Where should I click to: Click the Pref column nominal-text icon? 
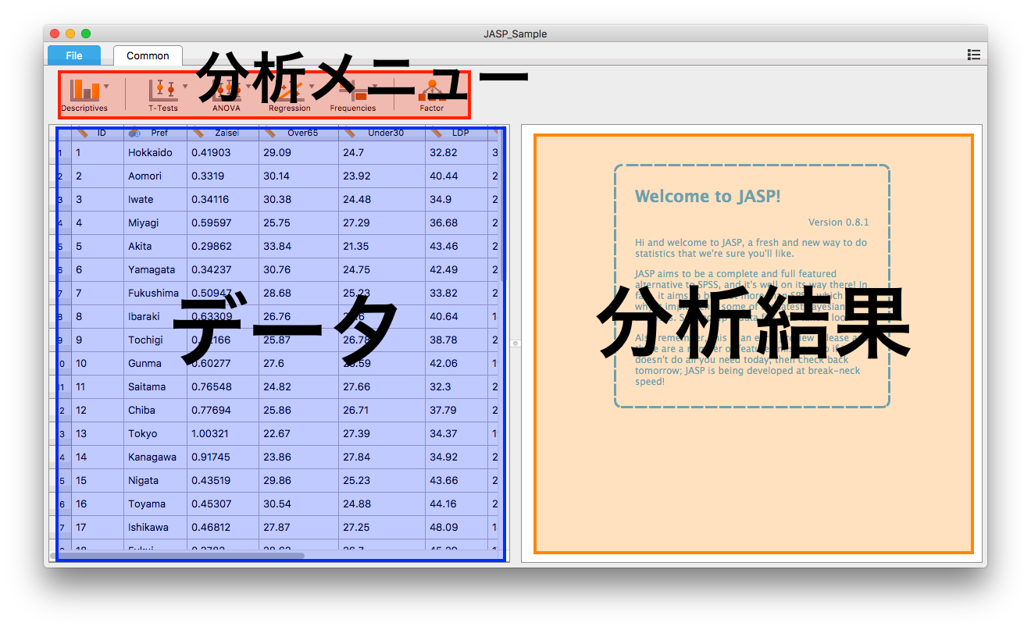tap(134, 133)
